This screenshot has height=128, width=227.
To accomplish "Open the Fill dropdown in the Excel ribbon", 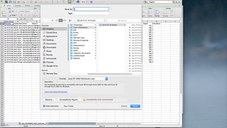I will tap(13, 11).
